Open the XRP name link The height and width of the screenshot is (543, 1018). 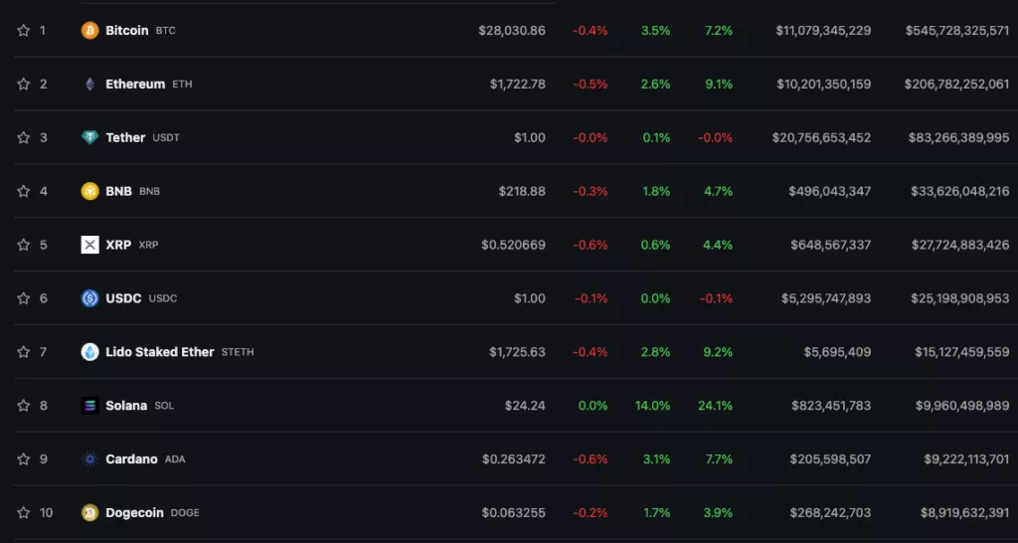118,245
